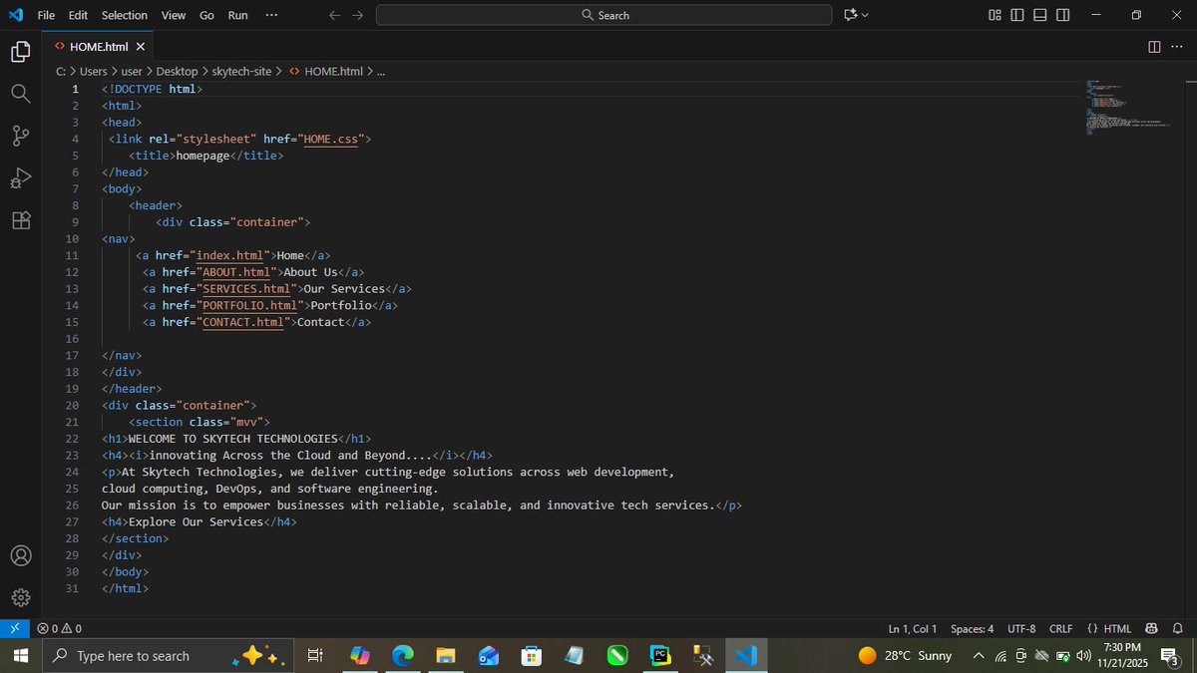Open the Run menu
This screenshot has width=1197, height=673.
click(x=237, y=15)
